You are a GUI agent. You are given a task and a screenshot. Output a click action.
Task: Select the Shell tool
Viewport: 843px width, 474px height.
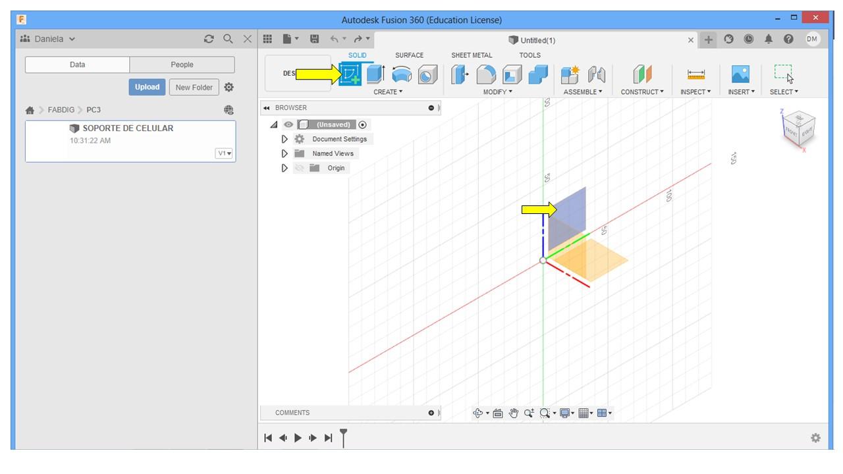[x=512, y=74]
